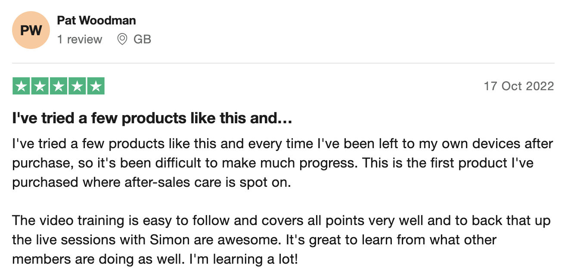Click the fourth green rating star
Image resolution: width=571 pixels, height=274 pixels.
click(77, 86)
